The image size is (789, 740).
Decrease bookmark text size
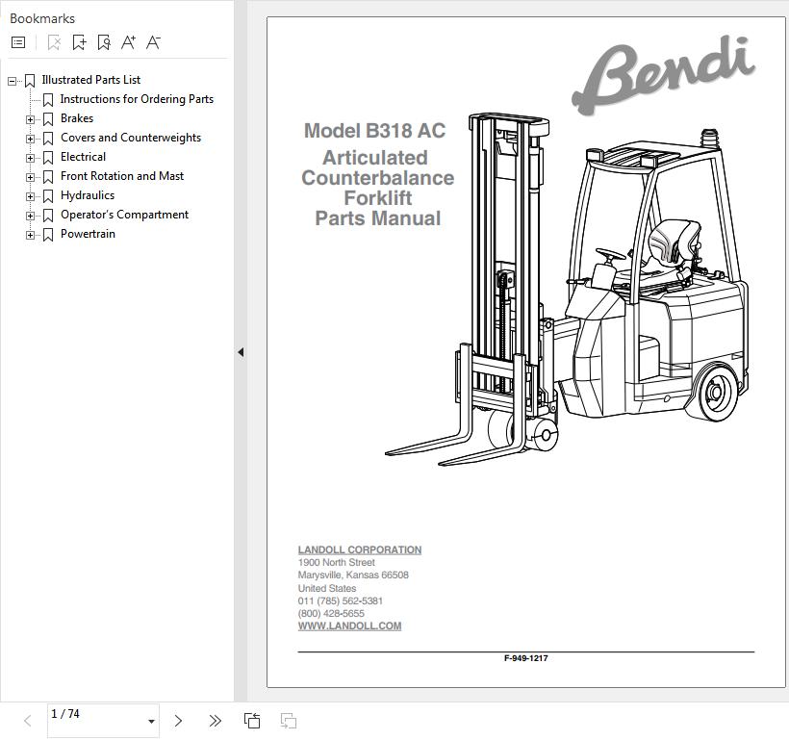point(154,42)
